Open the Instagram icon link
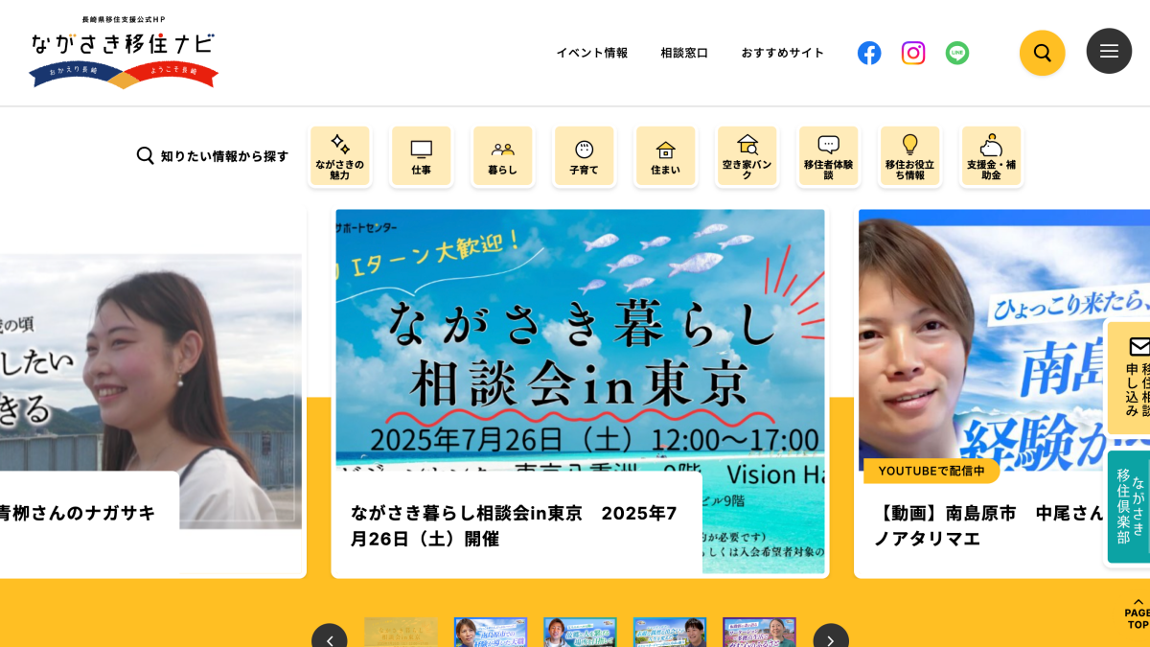Image resolution: width=1150 pixels, height=647 pixels. 913,53
